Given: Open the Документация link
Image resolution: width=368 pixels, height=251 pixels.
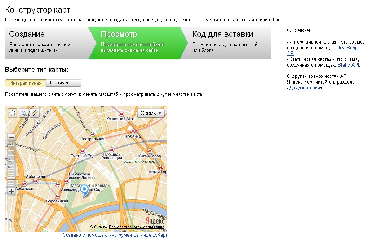Looking at the screenshot, I should click(305, 88).
